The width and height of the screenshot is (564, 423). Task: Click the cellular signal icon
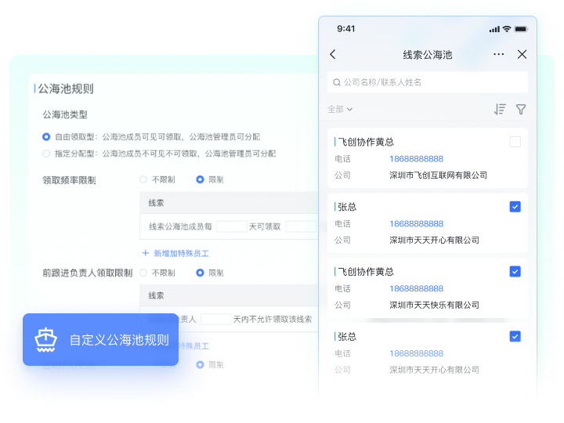(494, 29)
